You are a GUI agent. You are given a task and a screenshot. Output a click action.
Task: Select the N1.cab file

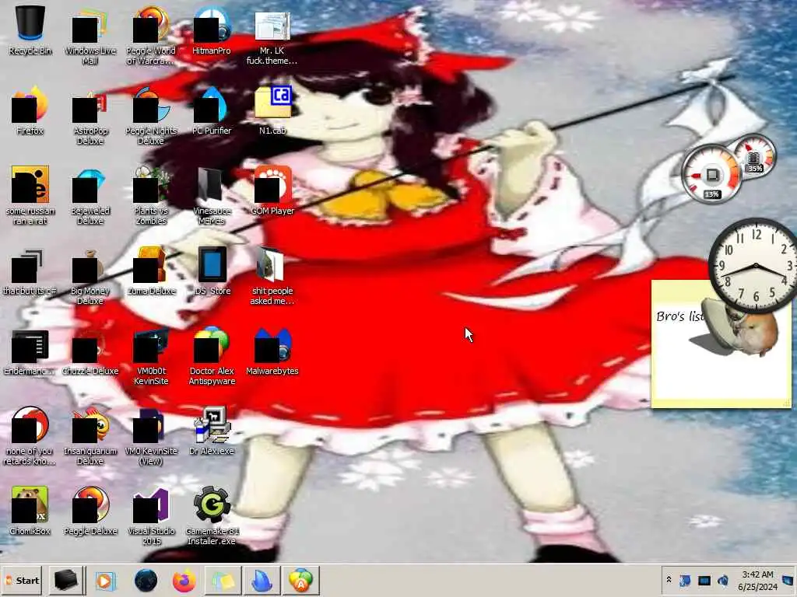272,110
